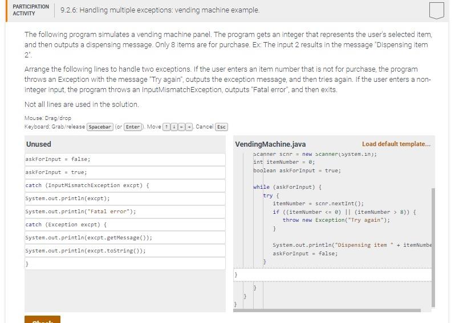455x323 pixels.
Task: Click the activity completion badge icon
Action: pyautogui.click(x=436, y=10)
